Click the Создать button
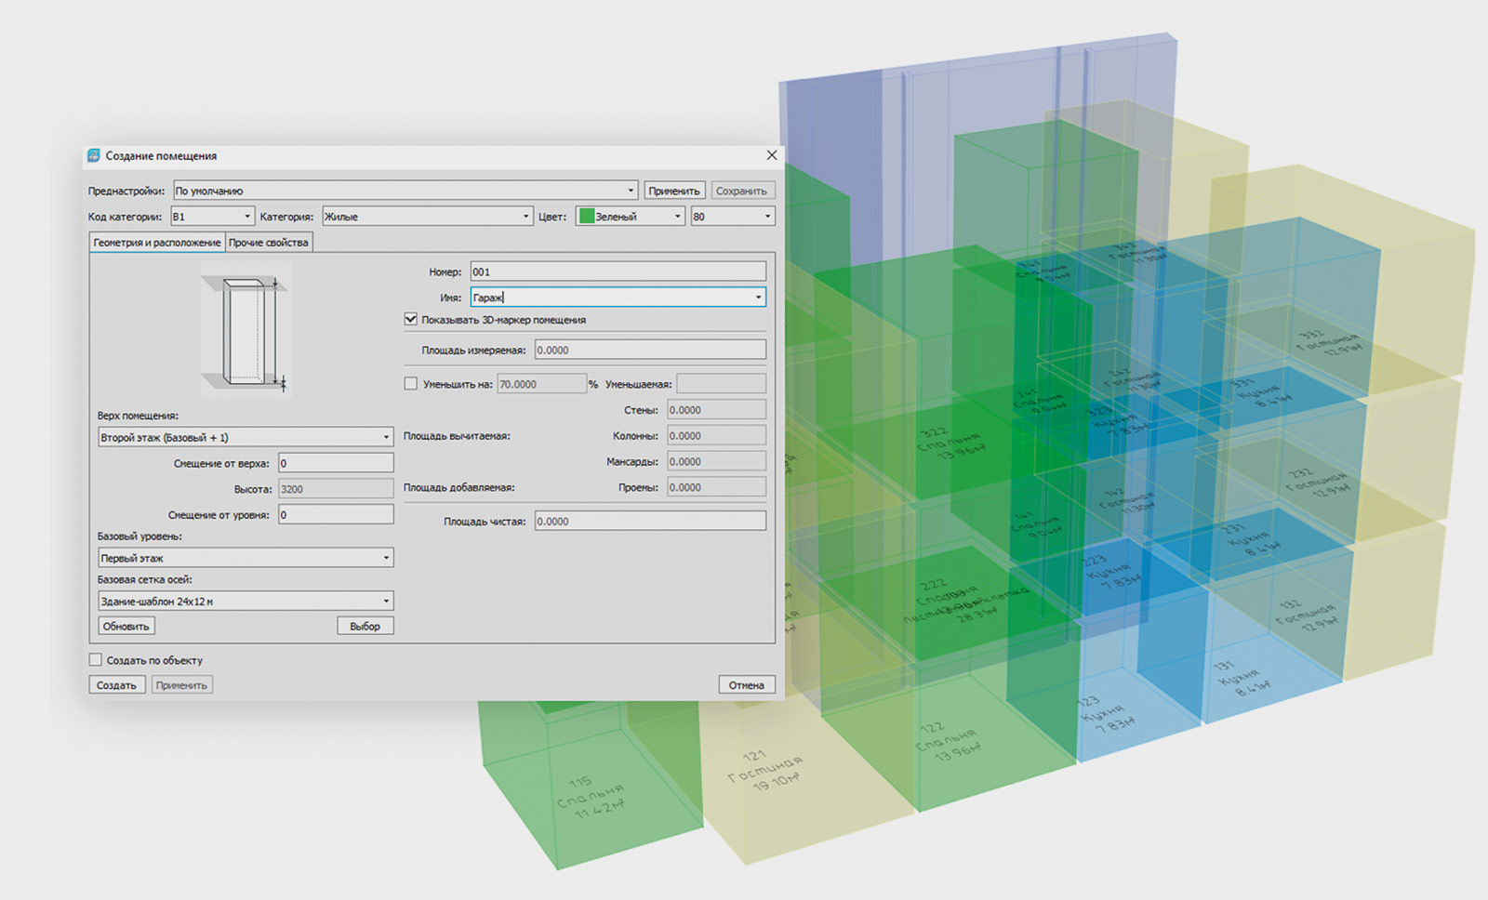Screen dimensions: 1488x900 click(116, 685)
